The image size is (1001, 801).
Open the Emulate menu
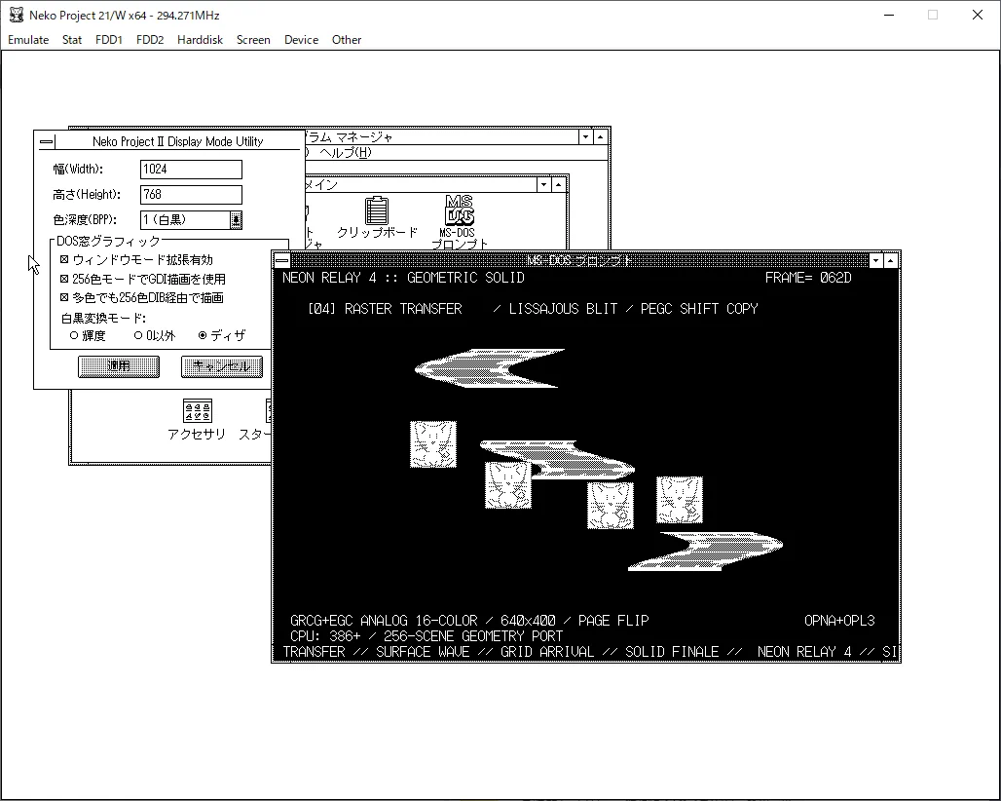click(28, 40)
